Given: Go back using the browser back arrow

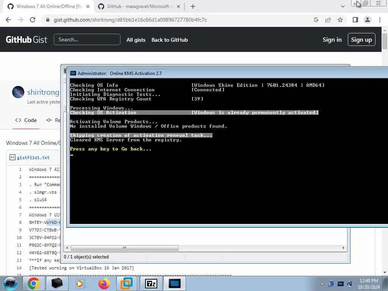Looking at the screenshot, I should (x=8, y=20).
